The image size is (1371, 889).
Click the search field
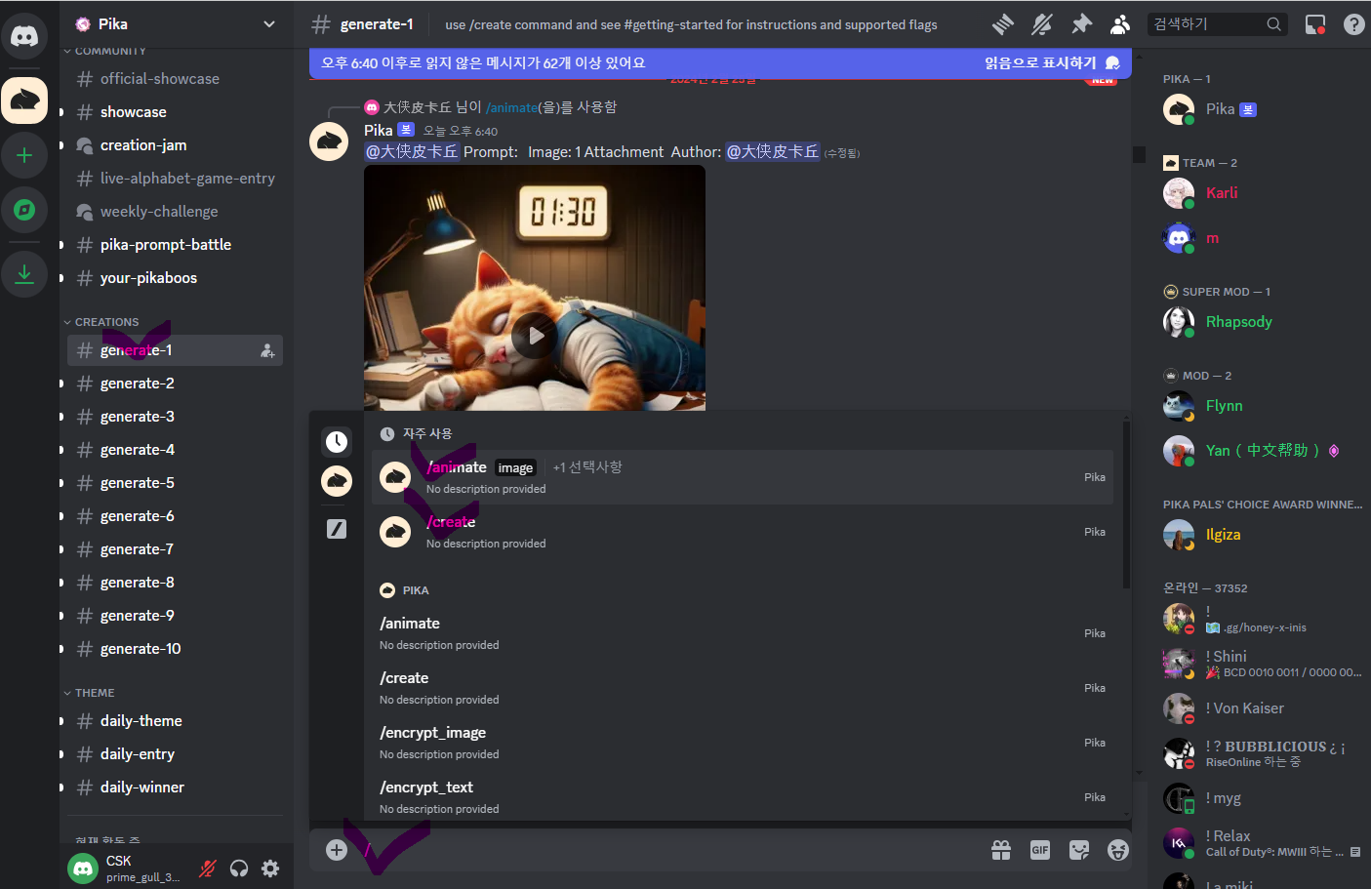pyautogui.click(x=1217, y=24)
